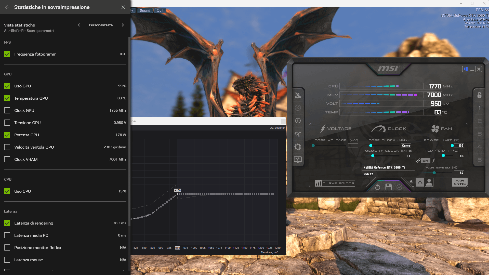The image size is (489, 275).
Task: Enable Clock VRAM statistic
Action: point(7,159)
